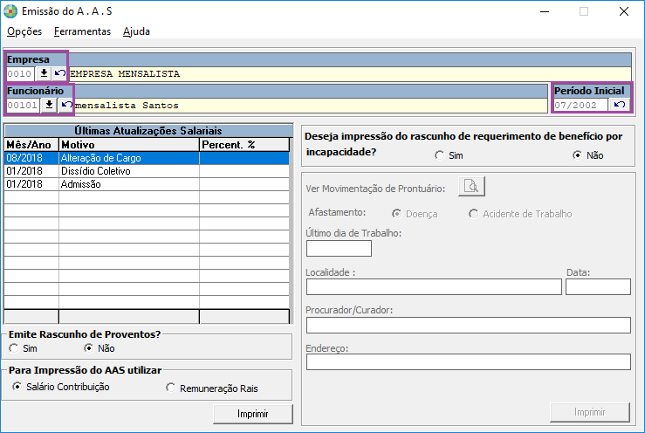This screenshot has height=433, width=645.
Task: Click the Empresa undo arrow icon
Action: click(59, 73)
